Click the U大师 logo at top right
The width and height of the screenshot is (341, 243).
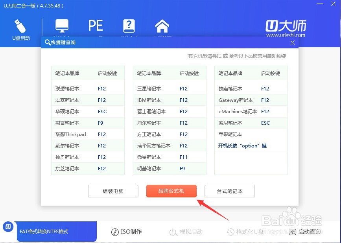pos(286,26)
